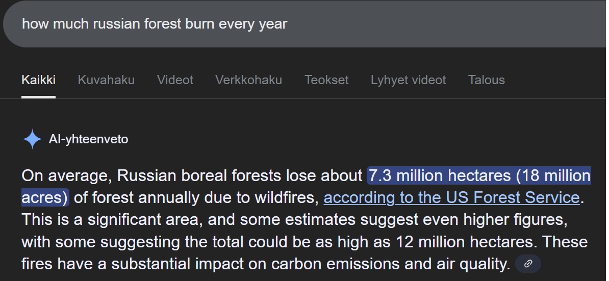Click the AI sparkle icon beside AI-yhteenveto
This screenshot has width=609, height=281.
[32, 139]
